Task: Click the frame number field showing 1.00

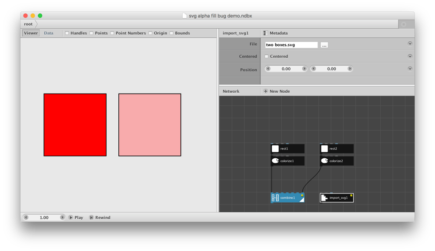Action: (44, 218)
